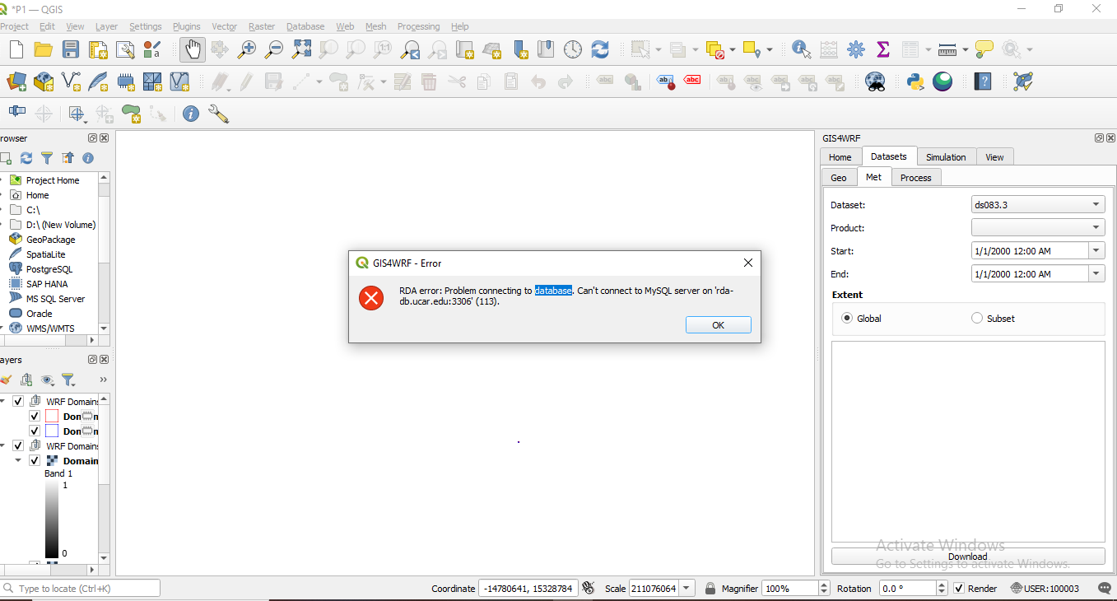Open Statistical Summary sigma icon

coord(883,49)
